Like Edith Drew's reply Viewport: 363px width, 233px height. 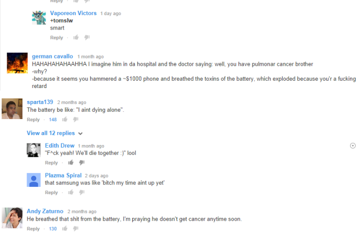coord(71,163)
